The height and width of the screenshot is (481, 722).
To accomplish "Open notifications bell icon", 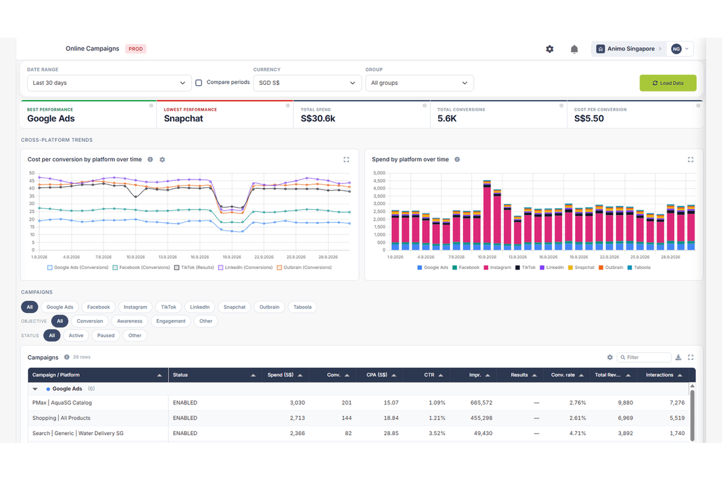I will (574, 49).
